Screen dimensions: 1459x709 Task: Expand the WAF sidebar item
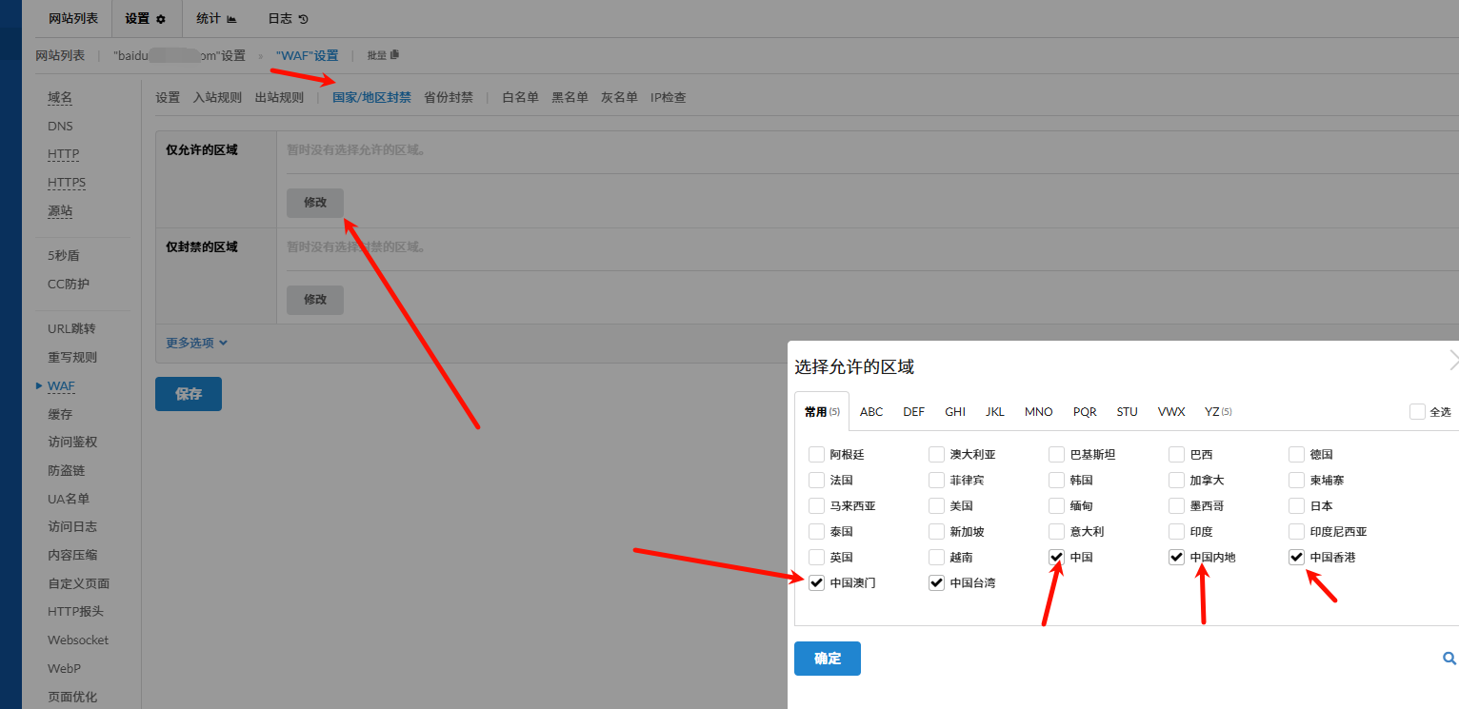click(x=61, y=385)
